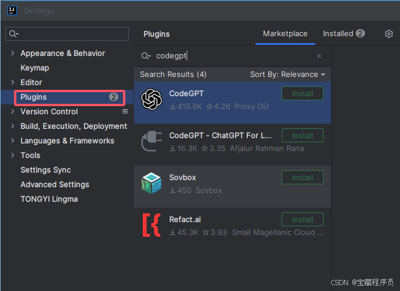Image resolution: width=400 pixels, height=291 pixels.
Task: Open Settings Sync page
Action: click(45, 170)
